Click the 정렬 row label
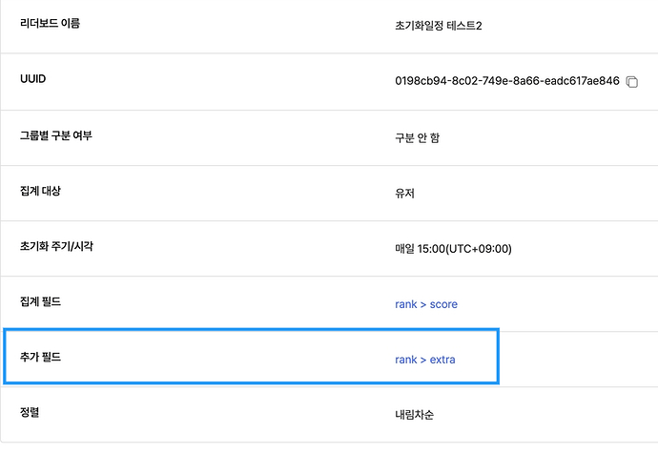The image size is (658, 454). (30, 412)
